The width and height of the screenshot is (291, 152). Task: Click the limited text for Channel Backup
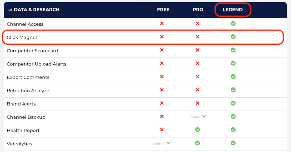pyautogui.click(x=194, y=117)
